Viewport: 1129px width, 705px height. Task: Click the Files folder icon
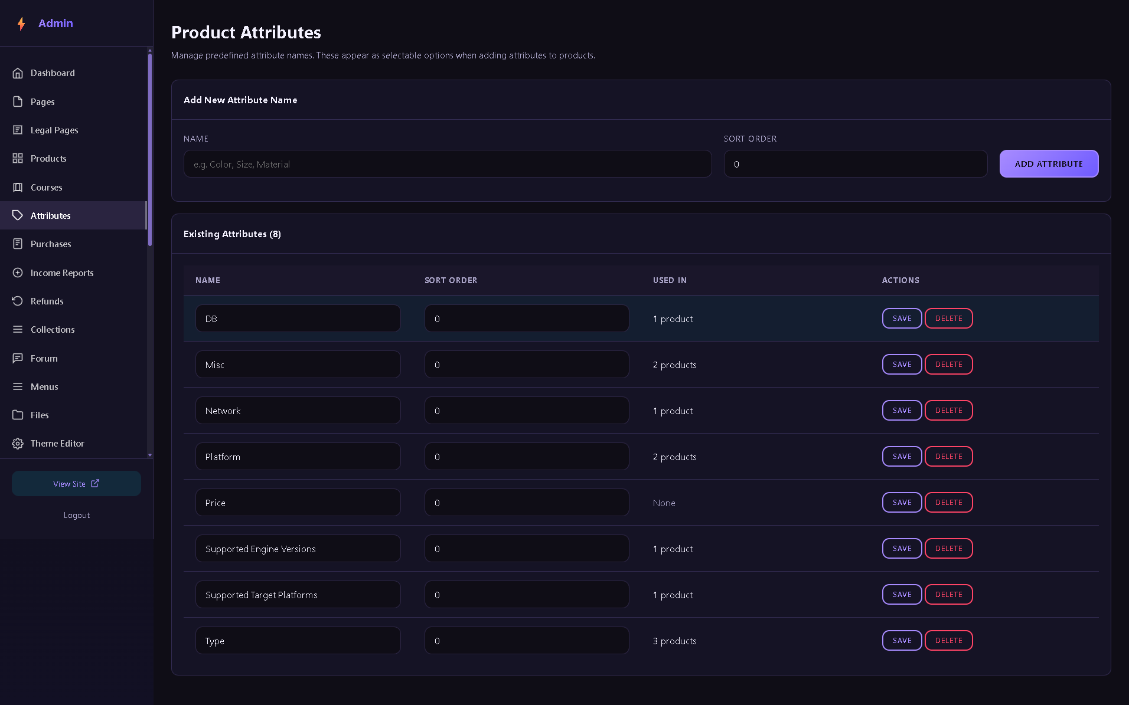point(18,415)
